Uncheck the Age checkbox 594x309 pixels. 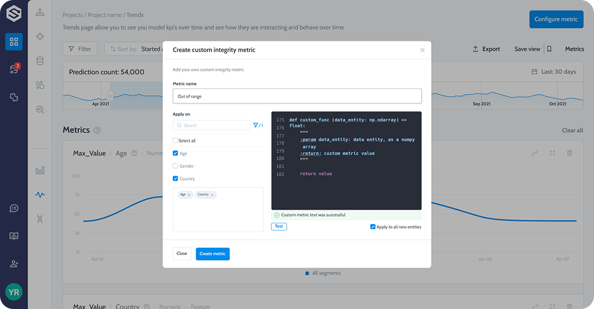(x=176, y=153)
